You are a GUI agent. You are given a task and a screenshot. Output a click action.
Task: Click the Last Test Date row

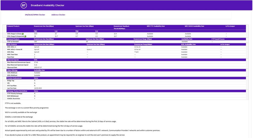12,88
